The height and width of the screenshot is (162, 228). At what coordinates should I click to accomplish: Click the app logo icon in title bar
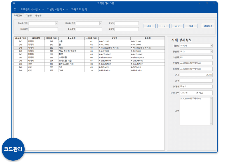coord(14,3)
